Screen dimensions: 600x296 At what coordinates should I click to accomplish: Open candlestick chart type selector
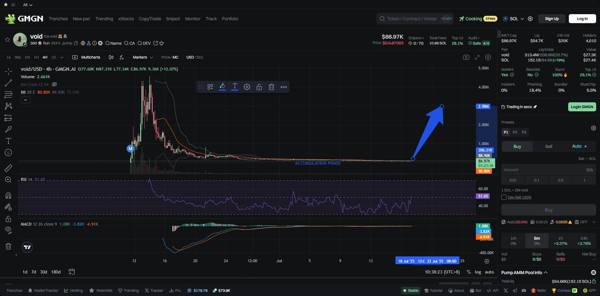click(x=111, y=57)
